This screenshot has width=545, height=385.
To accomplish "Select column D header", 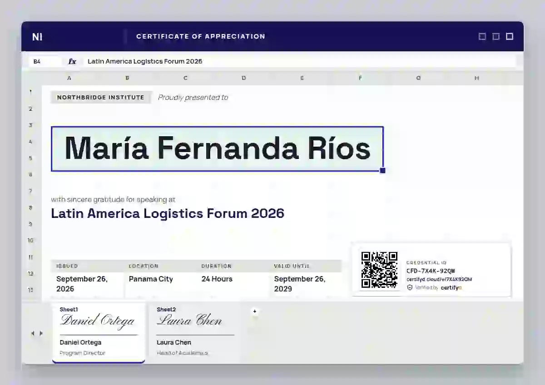I will [x=244, y=78].
